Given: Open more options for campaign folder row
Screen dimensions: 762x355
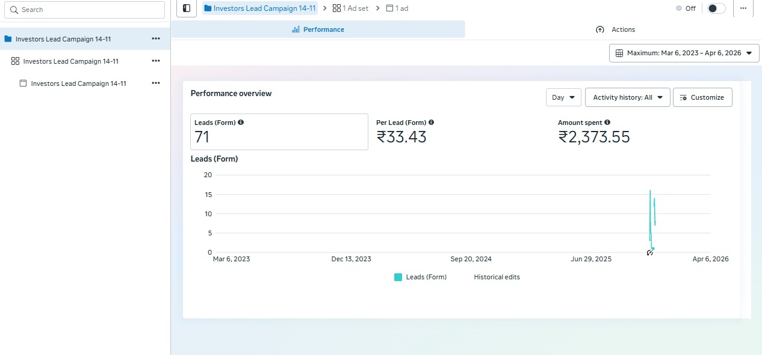Looking at the screenshot, I should pos(156,38).
